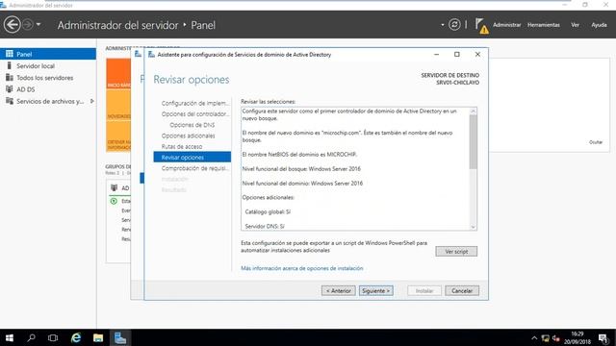This screenshot has height=346, width=616.
Task: Click the review list scroll down arrow
Action: click(x=473, y=227)
